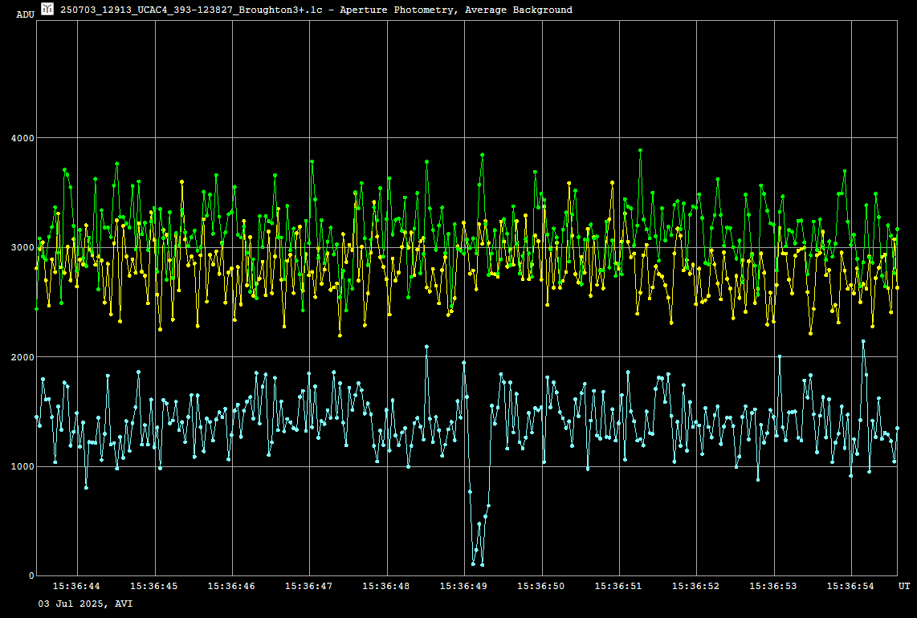This screenshot has width=917, height=618.
Task: Select the 15:36:51 time label
Action: (618, 587)
